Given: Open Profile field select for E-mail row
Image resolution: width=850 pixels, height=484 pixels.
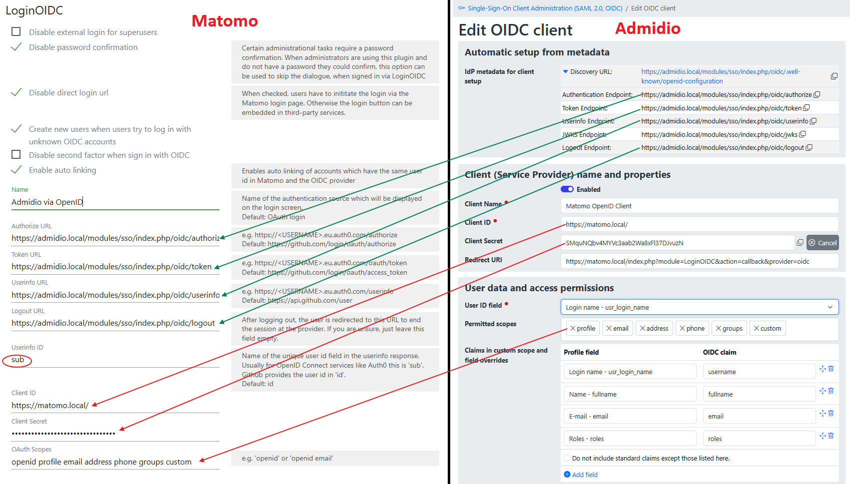Looking at the screenshot, I should pyautogui.click(x=630, y=416).
